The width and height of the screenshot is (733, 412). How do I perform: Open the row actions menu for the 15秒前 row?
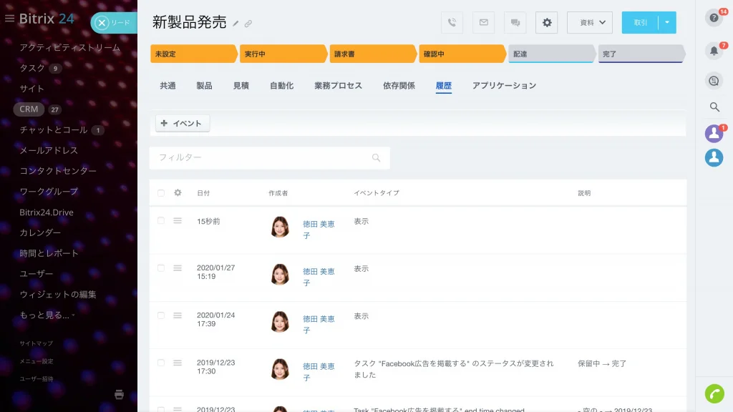(x=178, y=220)
